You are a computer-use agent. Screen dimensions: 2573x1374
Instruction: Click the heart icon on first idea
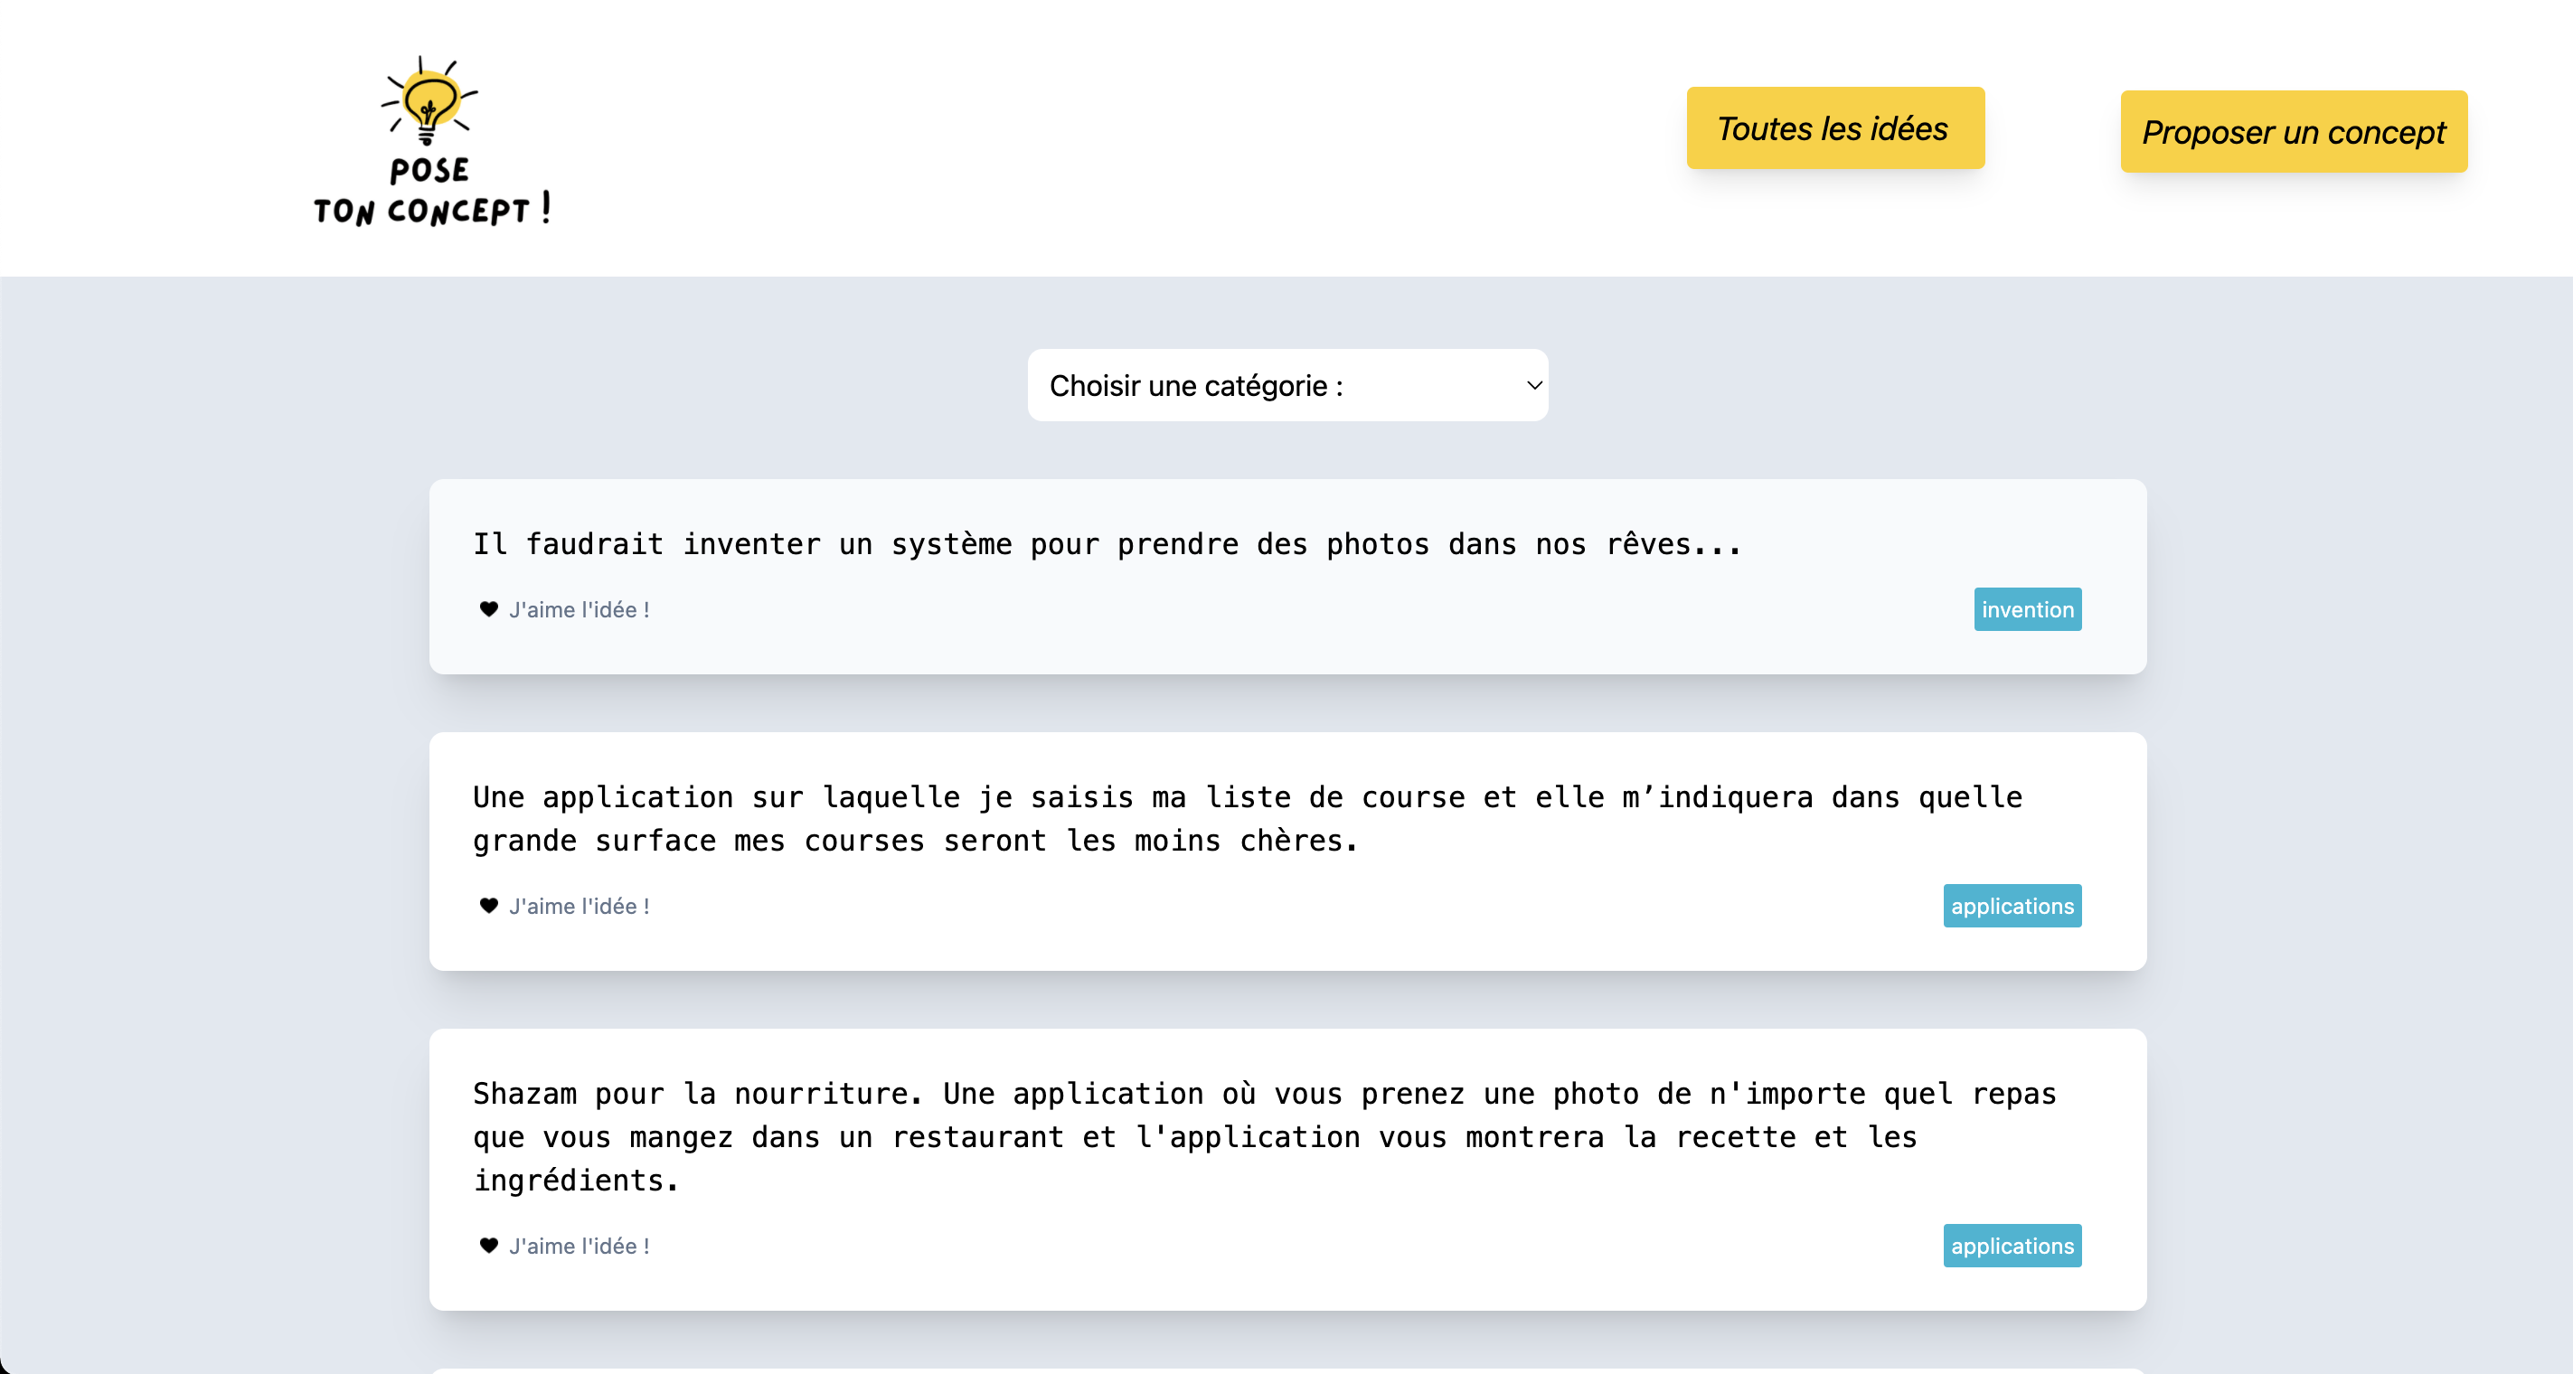tap(486, 608)
